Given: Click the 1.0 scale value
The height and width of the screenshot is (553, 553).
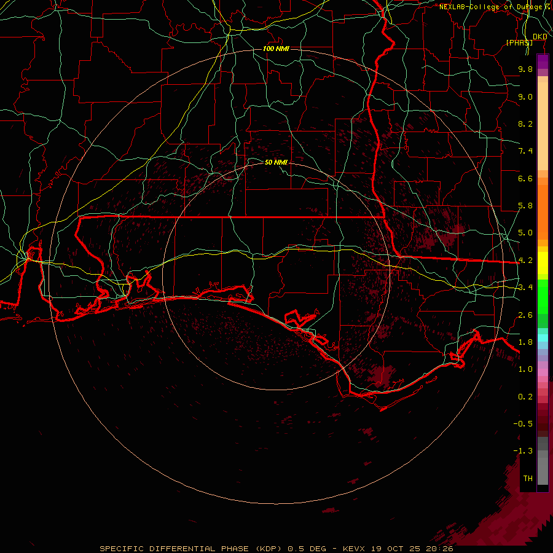Looking at the screenshot, I should (525, 369).
